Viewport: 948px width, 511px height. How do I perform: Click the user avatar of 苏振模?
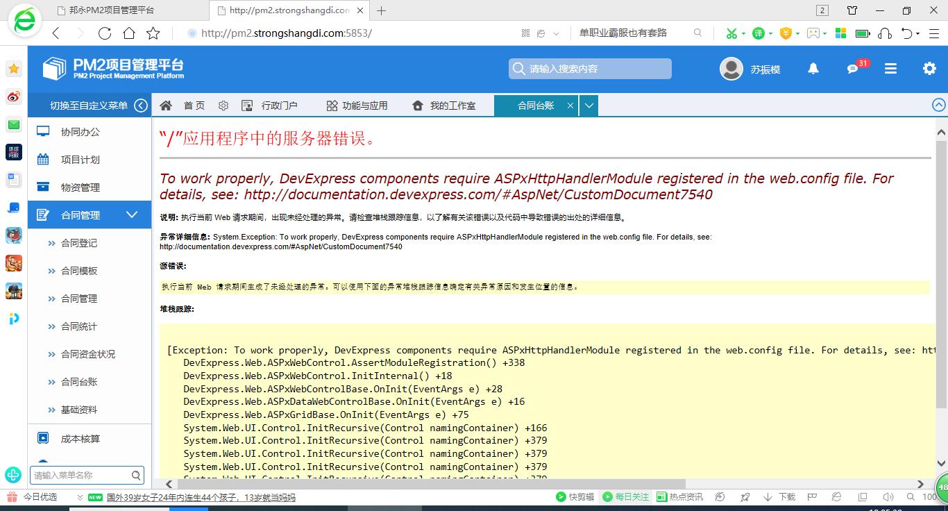pyautogui.click(x=731, y=69)
